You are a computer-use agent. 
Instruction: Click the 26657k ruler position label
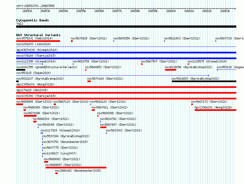coord(117,11)
